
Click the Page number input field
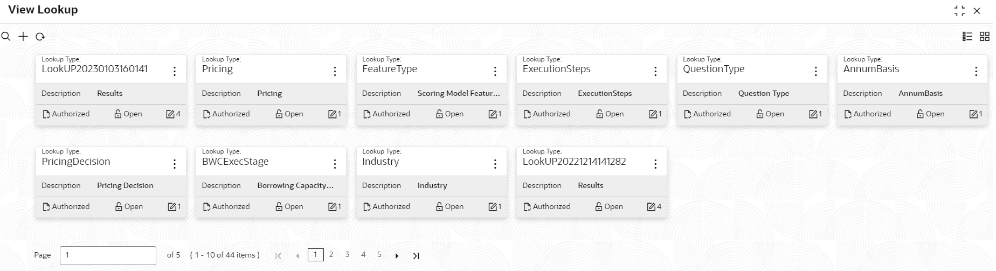(108, 255)
